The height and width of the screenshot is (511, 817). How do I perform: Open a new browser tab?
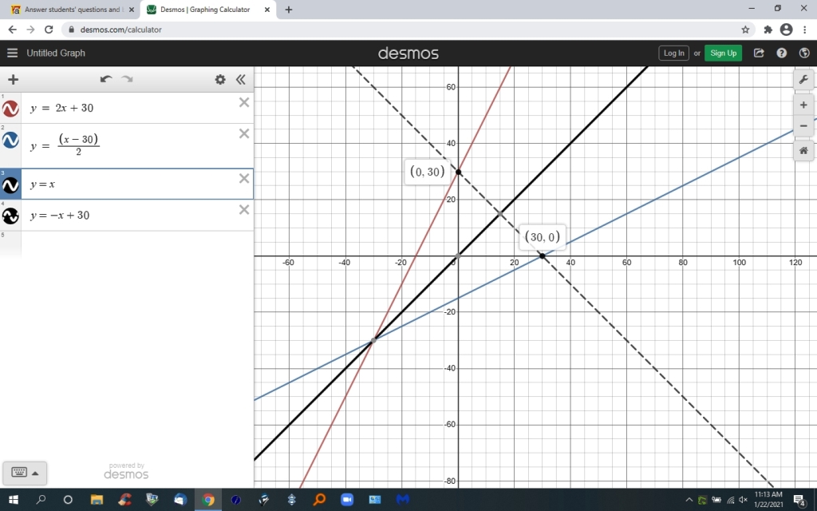[x=288, y=10]
